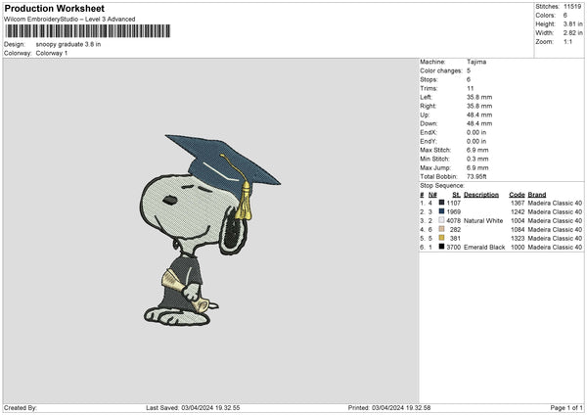Click the Production Worksheet title
587x415 pixels.
(54, 8)
